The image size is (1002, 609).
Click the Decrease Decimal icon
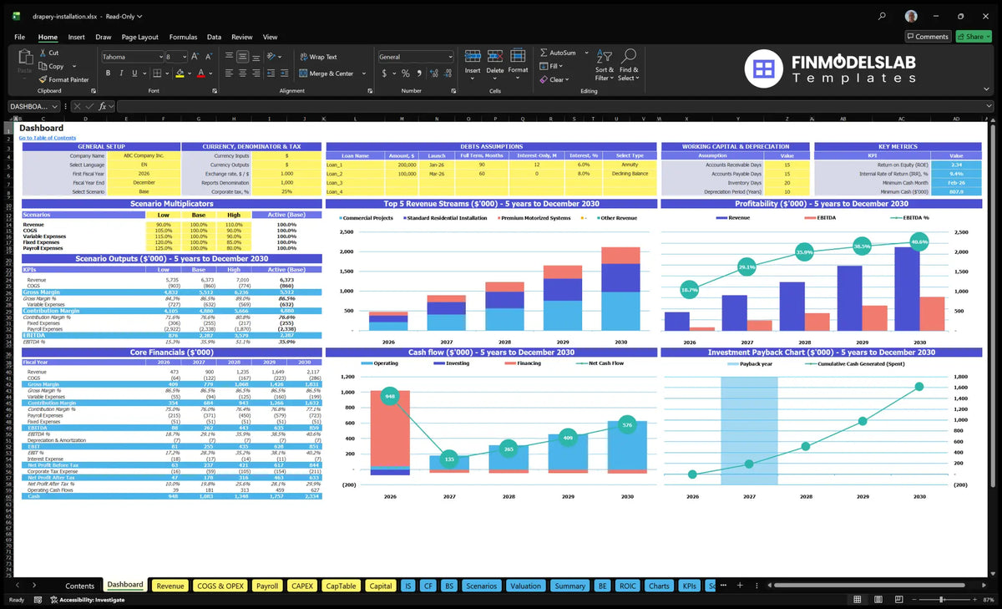(448, 74)
